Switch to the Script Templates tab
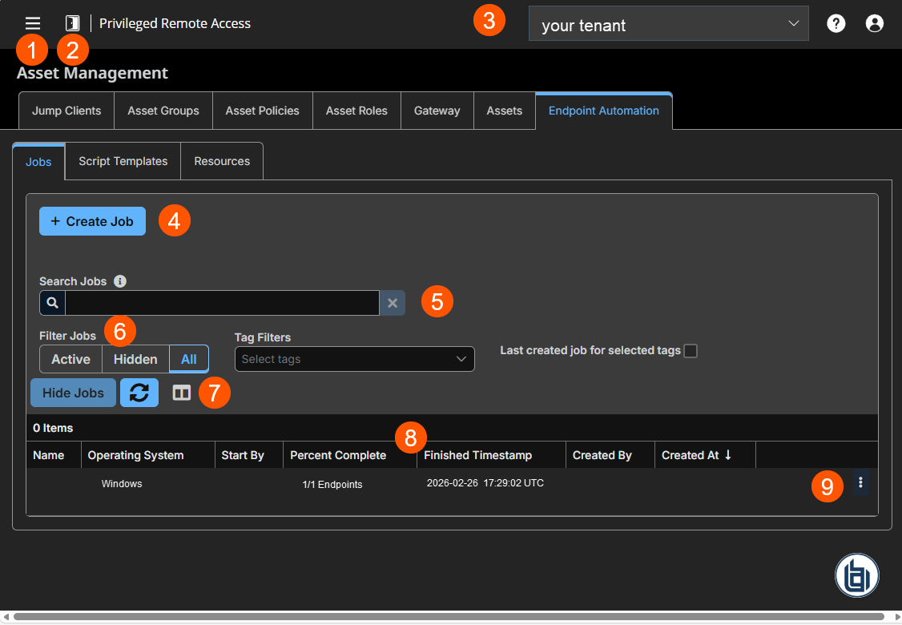Image resolution: width=902 pixels, height=625 pixels. [x=122, y=161]
